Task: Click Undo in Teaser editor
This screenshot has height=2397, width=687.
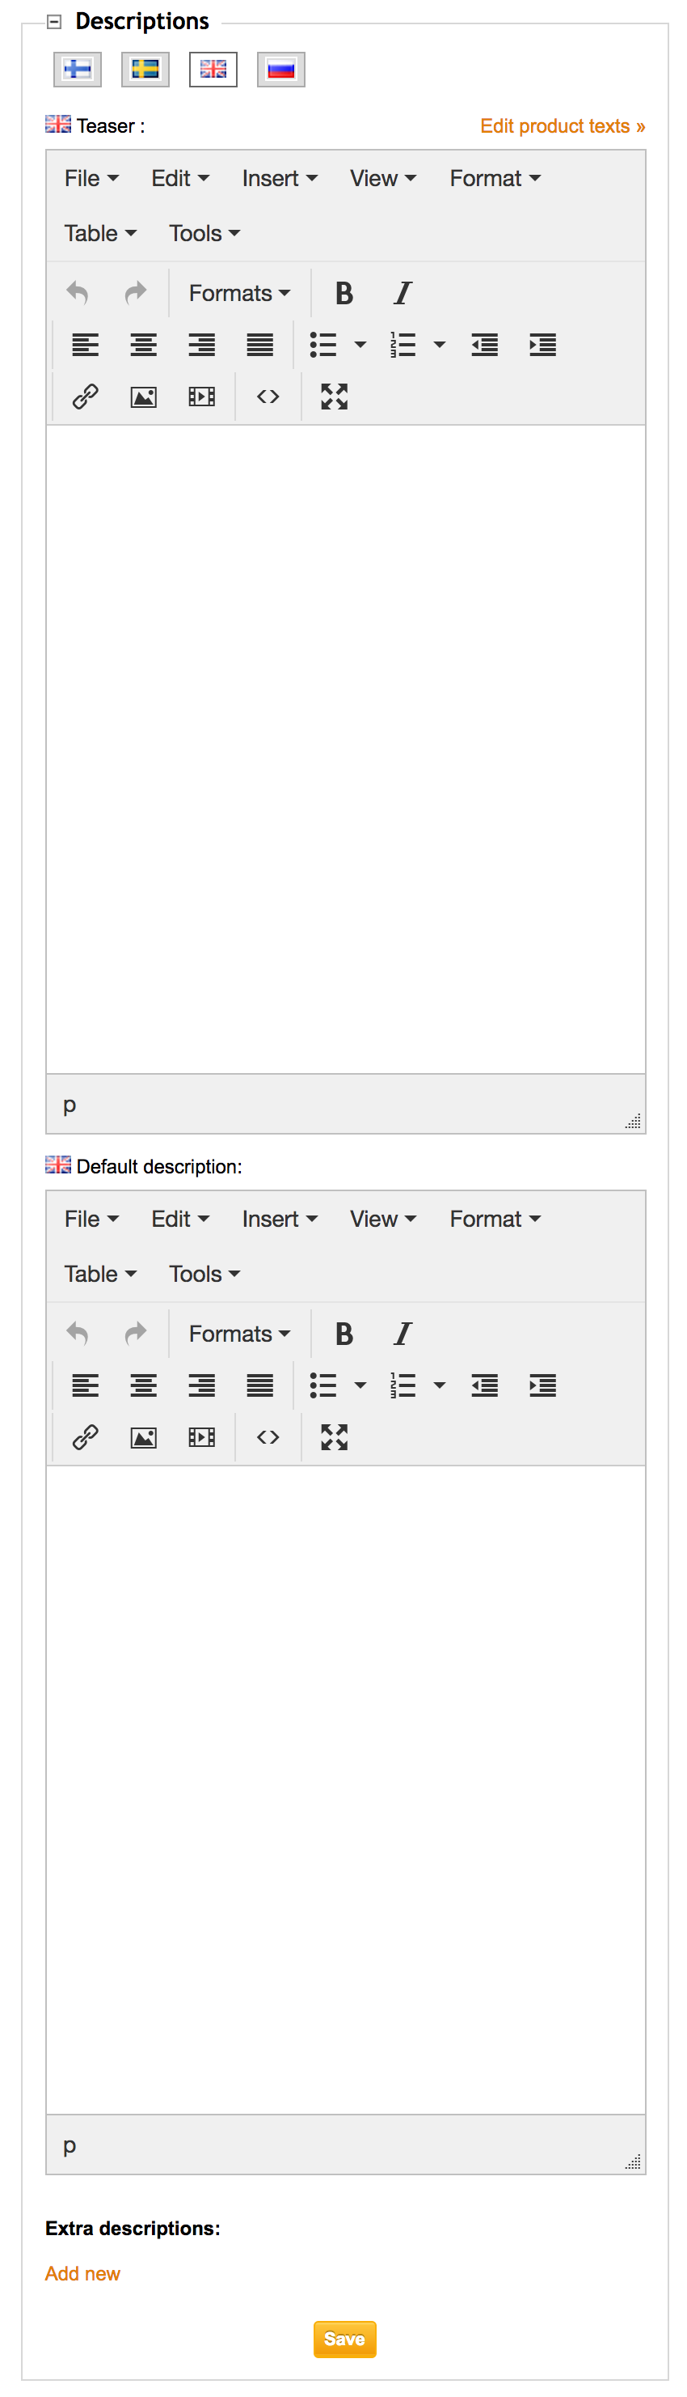Action: [x=78, y=293]
